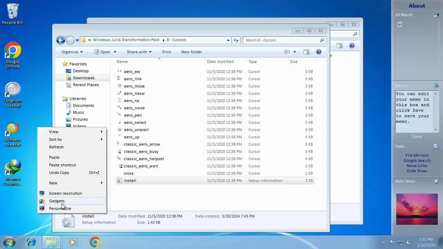This screenshot has width=443, height=249.
Task: Click inside the memo text box
Action: tap(414, 111)
